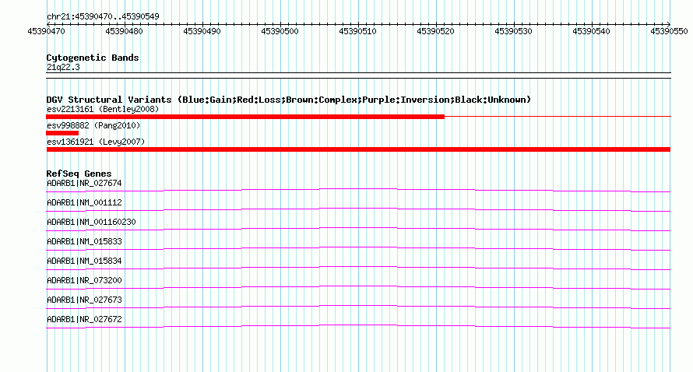Open transcript ADARB1|NR_073200
The image size is (693, 372).
coord(84,280)
